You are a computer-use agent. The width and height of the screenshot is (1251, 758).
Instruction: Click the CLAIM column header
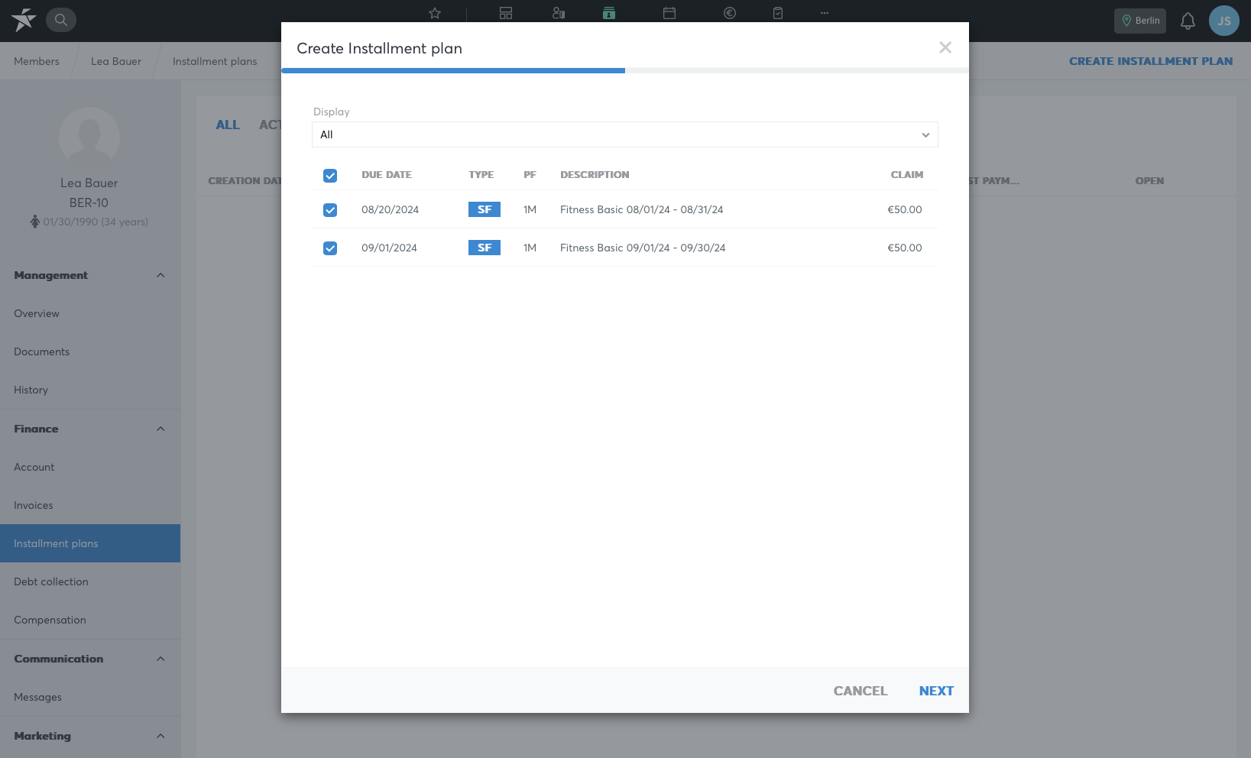click(907, 175)
